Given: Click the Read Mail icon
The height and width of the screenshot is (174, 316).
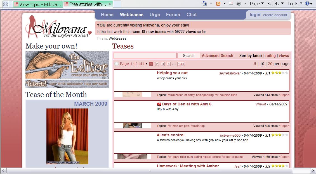Looking at the screenshot, I should pos(231,3).
